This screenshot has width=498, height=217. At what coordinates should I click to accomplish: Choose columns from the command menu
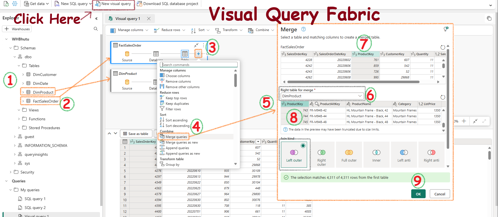(x=178, y=76)
